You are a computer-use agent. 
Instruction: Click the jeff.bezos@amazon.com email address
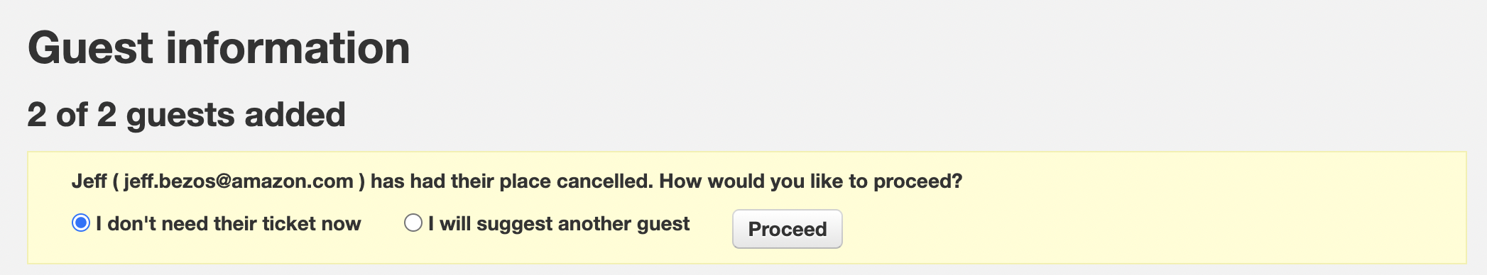[x=239, y=181]
